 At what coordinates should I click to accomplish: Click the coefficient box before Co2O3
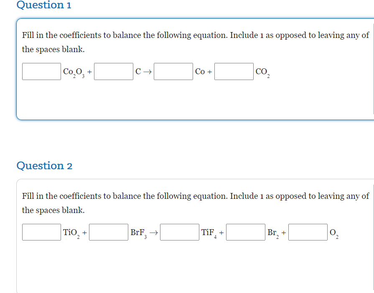[41, 71]
